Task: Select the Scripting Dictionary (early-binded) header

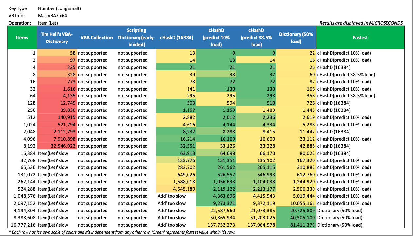Action: tap(136, 38)
